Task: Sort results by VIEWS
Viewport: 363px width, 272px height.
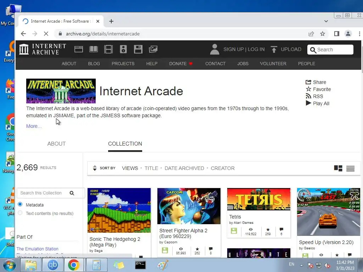Action: tap(130, 168)
